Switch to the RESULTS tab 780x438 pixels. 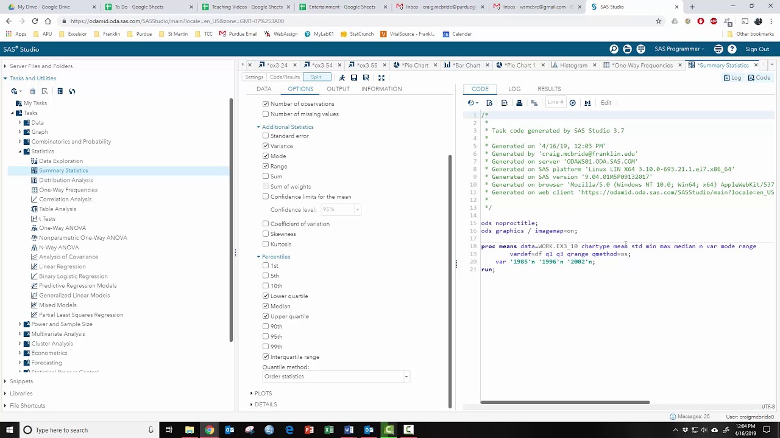(549, 89)
